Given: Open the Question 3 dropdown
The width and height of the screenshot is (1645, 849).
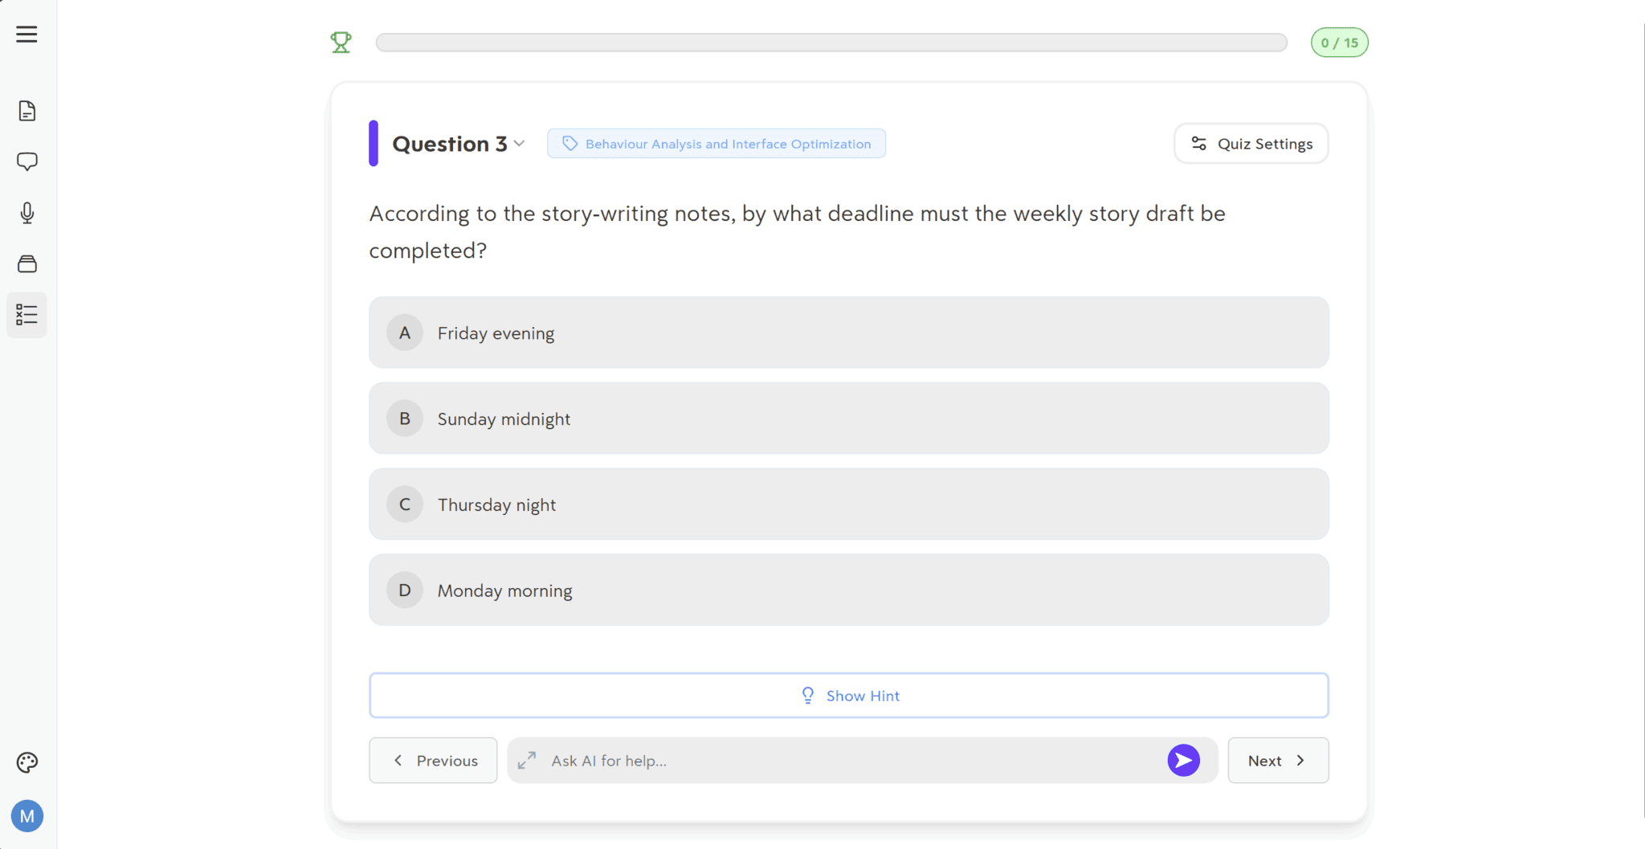Looking at the screenshot, I should [520, 143].
